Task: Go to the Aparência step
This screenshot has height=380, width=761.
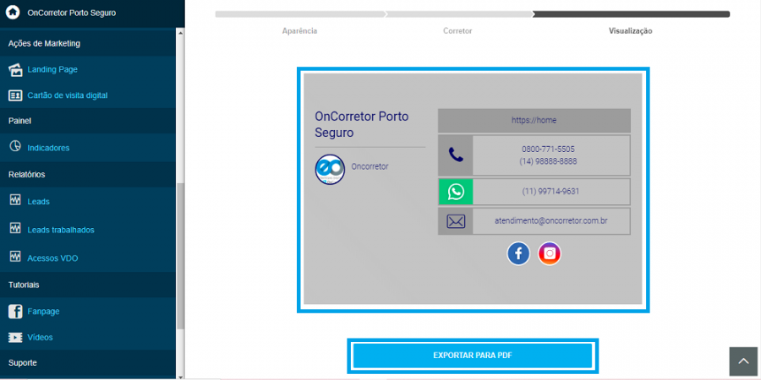Action: click(299, 31)
